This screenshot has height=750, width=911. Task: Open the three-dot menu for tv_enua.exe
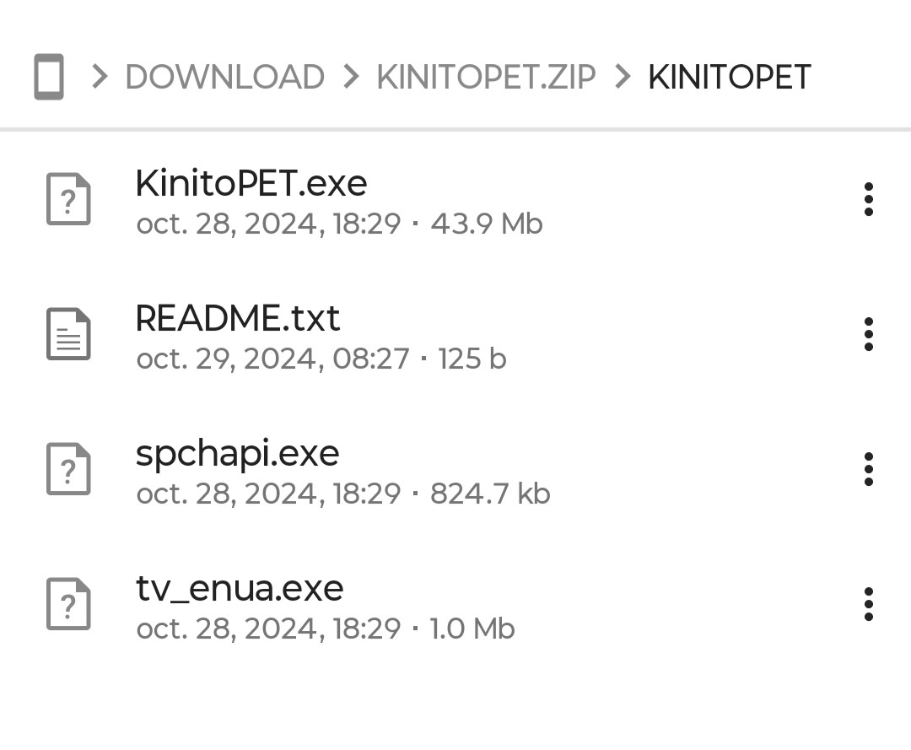point(868,604)
